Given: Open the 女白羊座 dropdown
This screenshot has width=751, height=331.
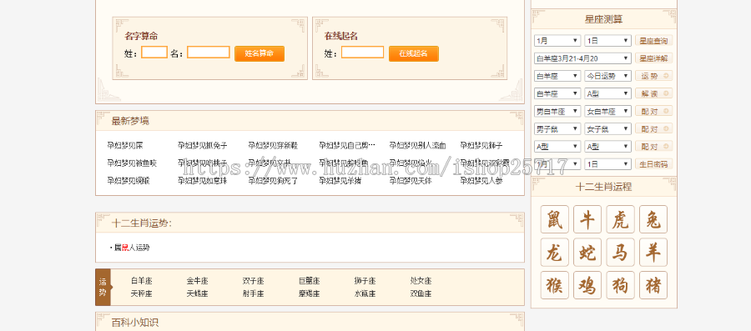Looking at the screenshot, I should click(x=607, y=112).
